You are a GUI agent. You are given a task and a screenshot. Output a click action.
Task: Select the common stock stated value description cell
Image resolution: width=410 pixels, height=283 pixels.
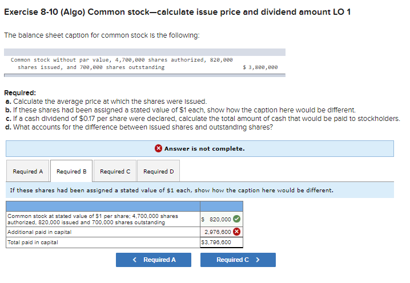(103, 219)
